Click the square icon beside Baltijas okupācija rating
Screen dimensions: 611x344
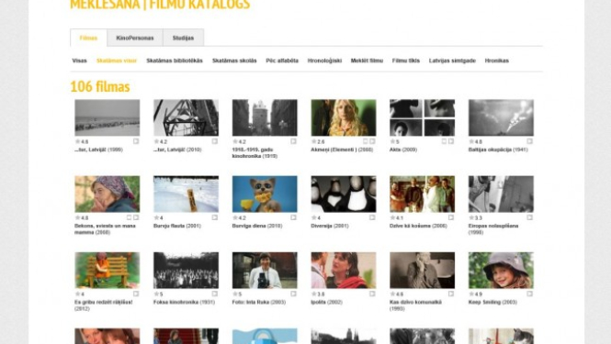529,141
